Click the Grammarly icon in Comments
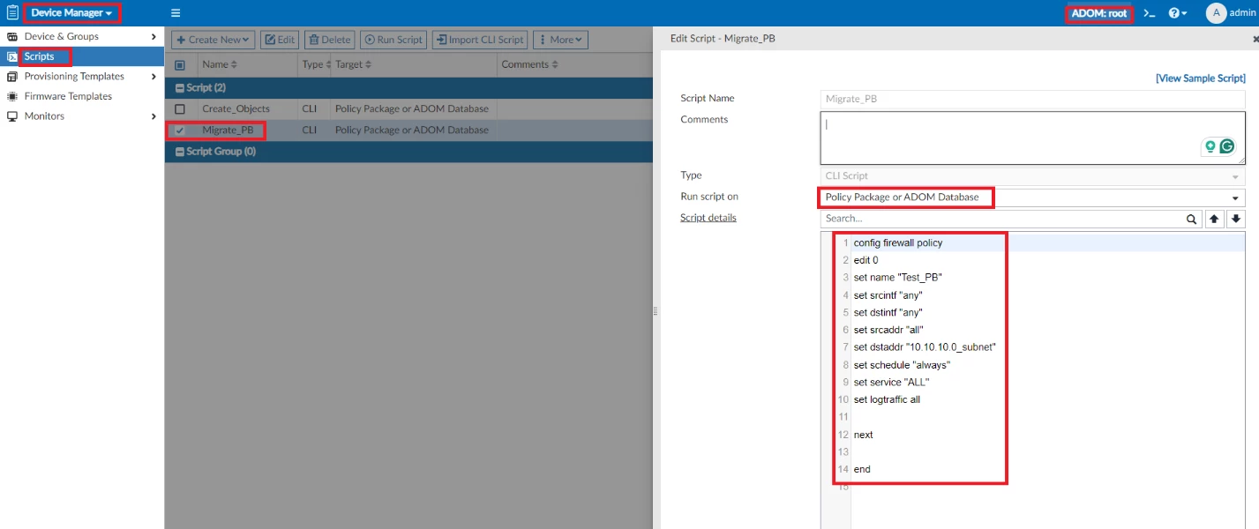 pyautogui.click(x=1226, y=147)
